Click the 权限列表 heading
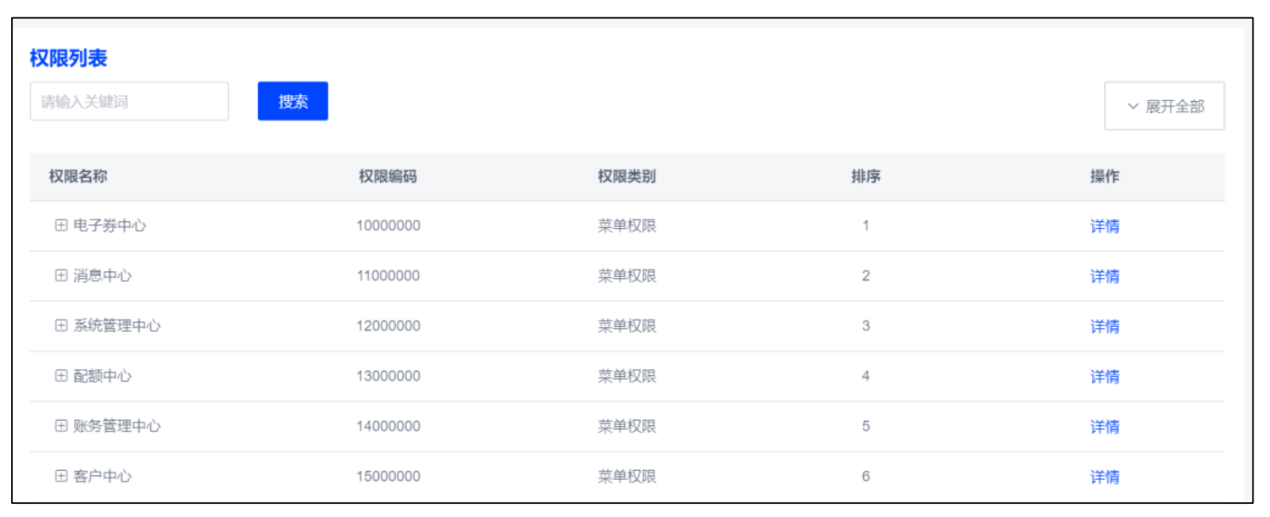The width and height of the screenshot is (1270, 517). pyautogui.click(x=69, y=57)
